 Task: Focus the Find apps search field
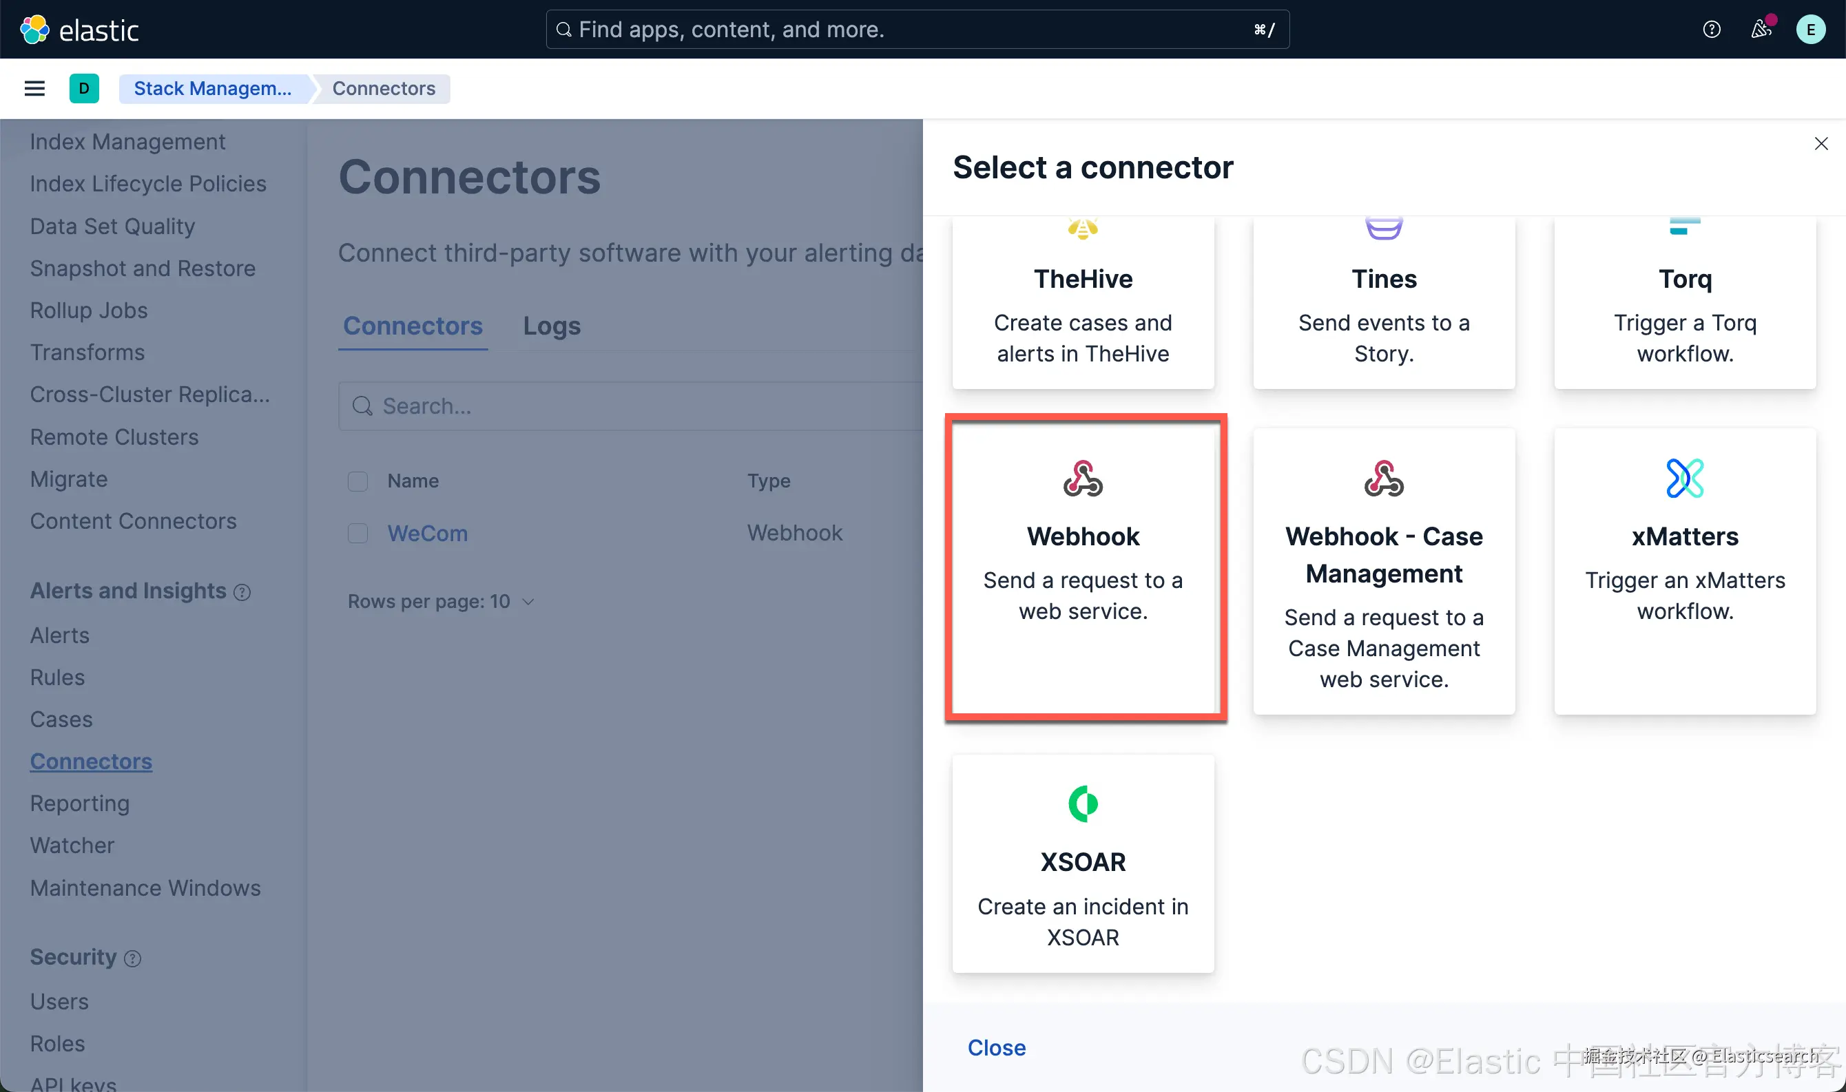917,30
